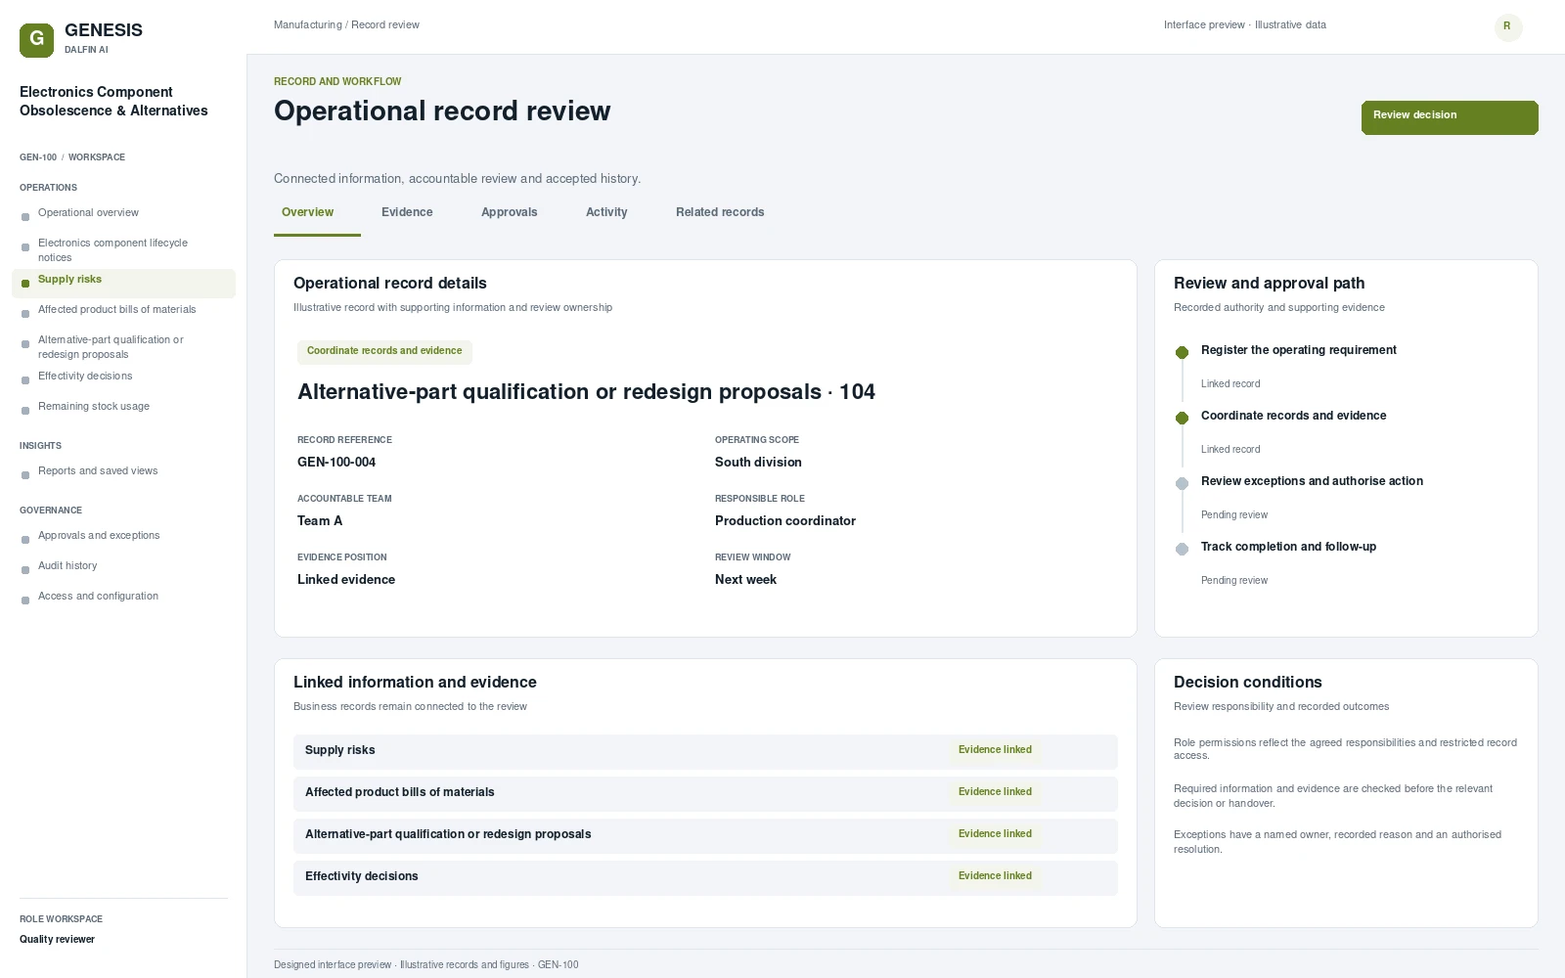Click the Register the operating requirement step marker
1565x978 pixels.
coord(1182,352)
